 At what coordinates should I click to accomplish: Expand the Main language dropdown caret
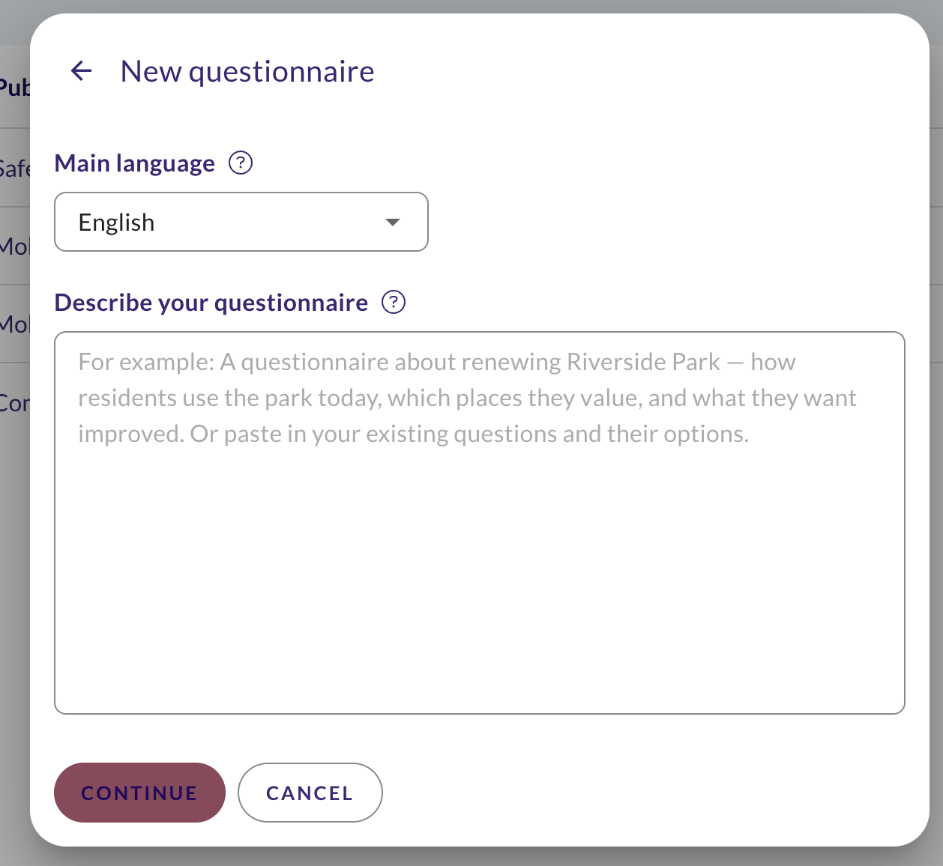pyautogui.click(x=393, y=222)
